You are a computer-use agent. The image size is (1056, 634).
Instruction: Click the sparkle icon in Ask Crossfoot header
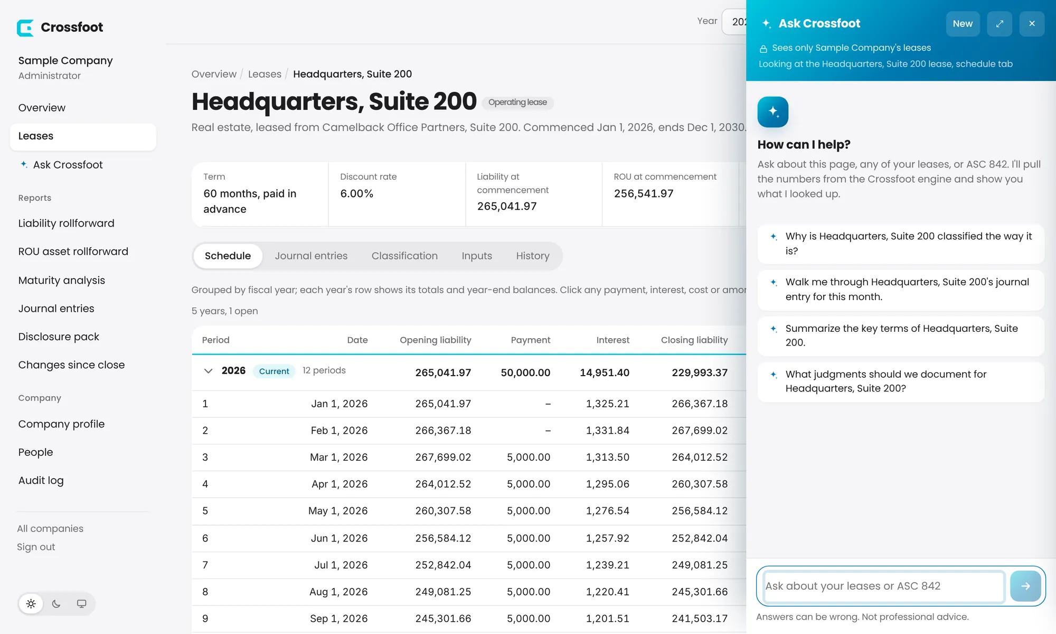click(x=767, y=24)
